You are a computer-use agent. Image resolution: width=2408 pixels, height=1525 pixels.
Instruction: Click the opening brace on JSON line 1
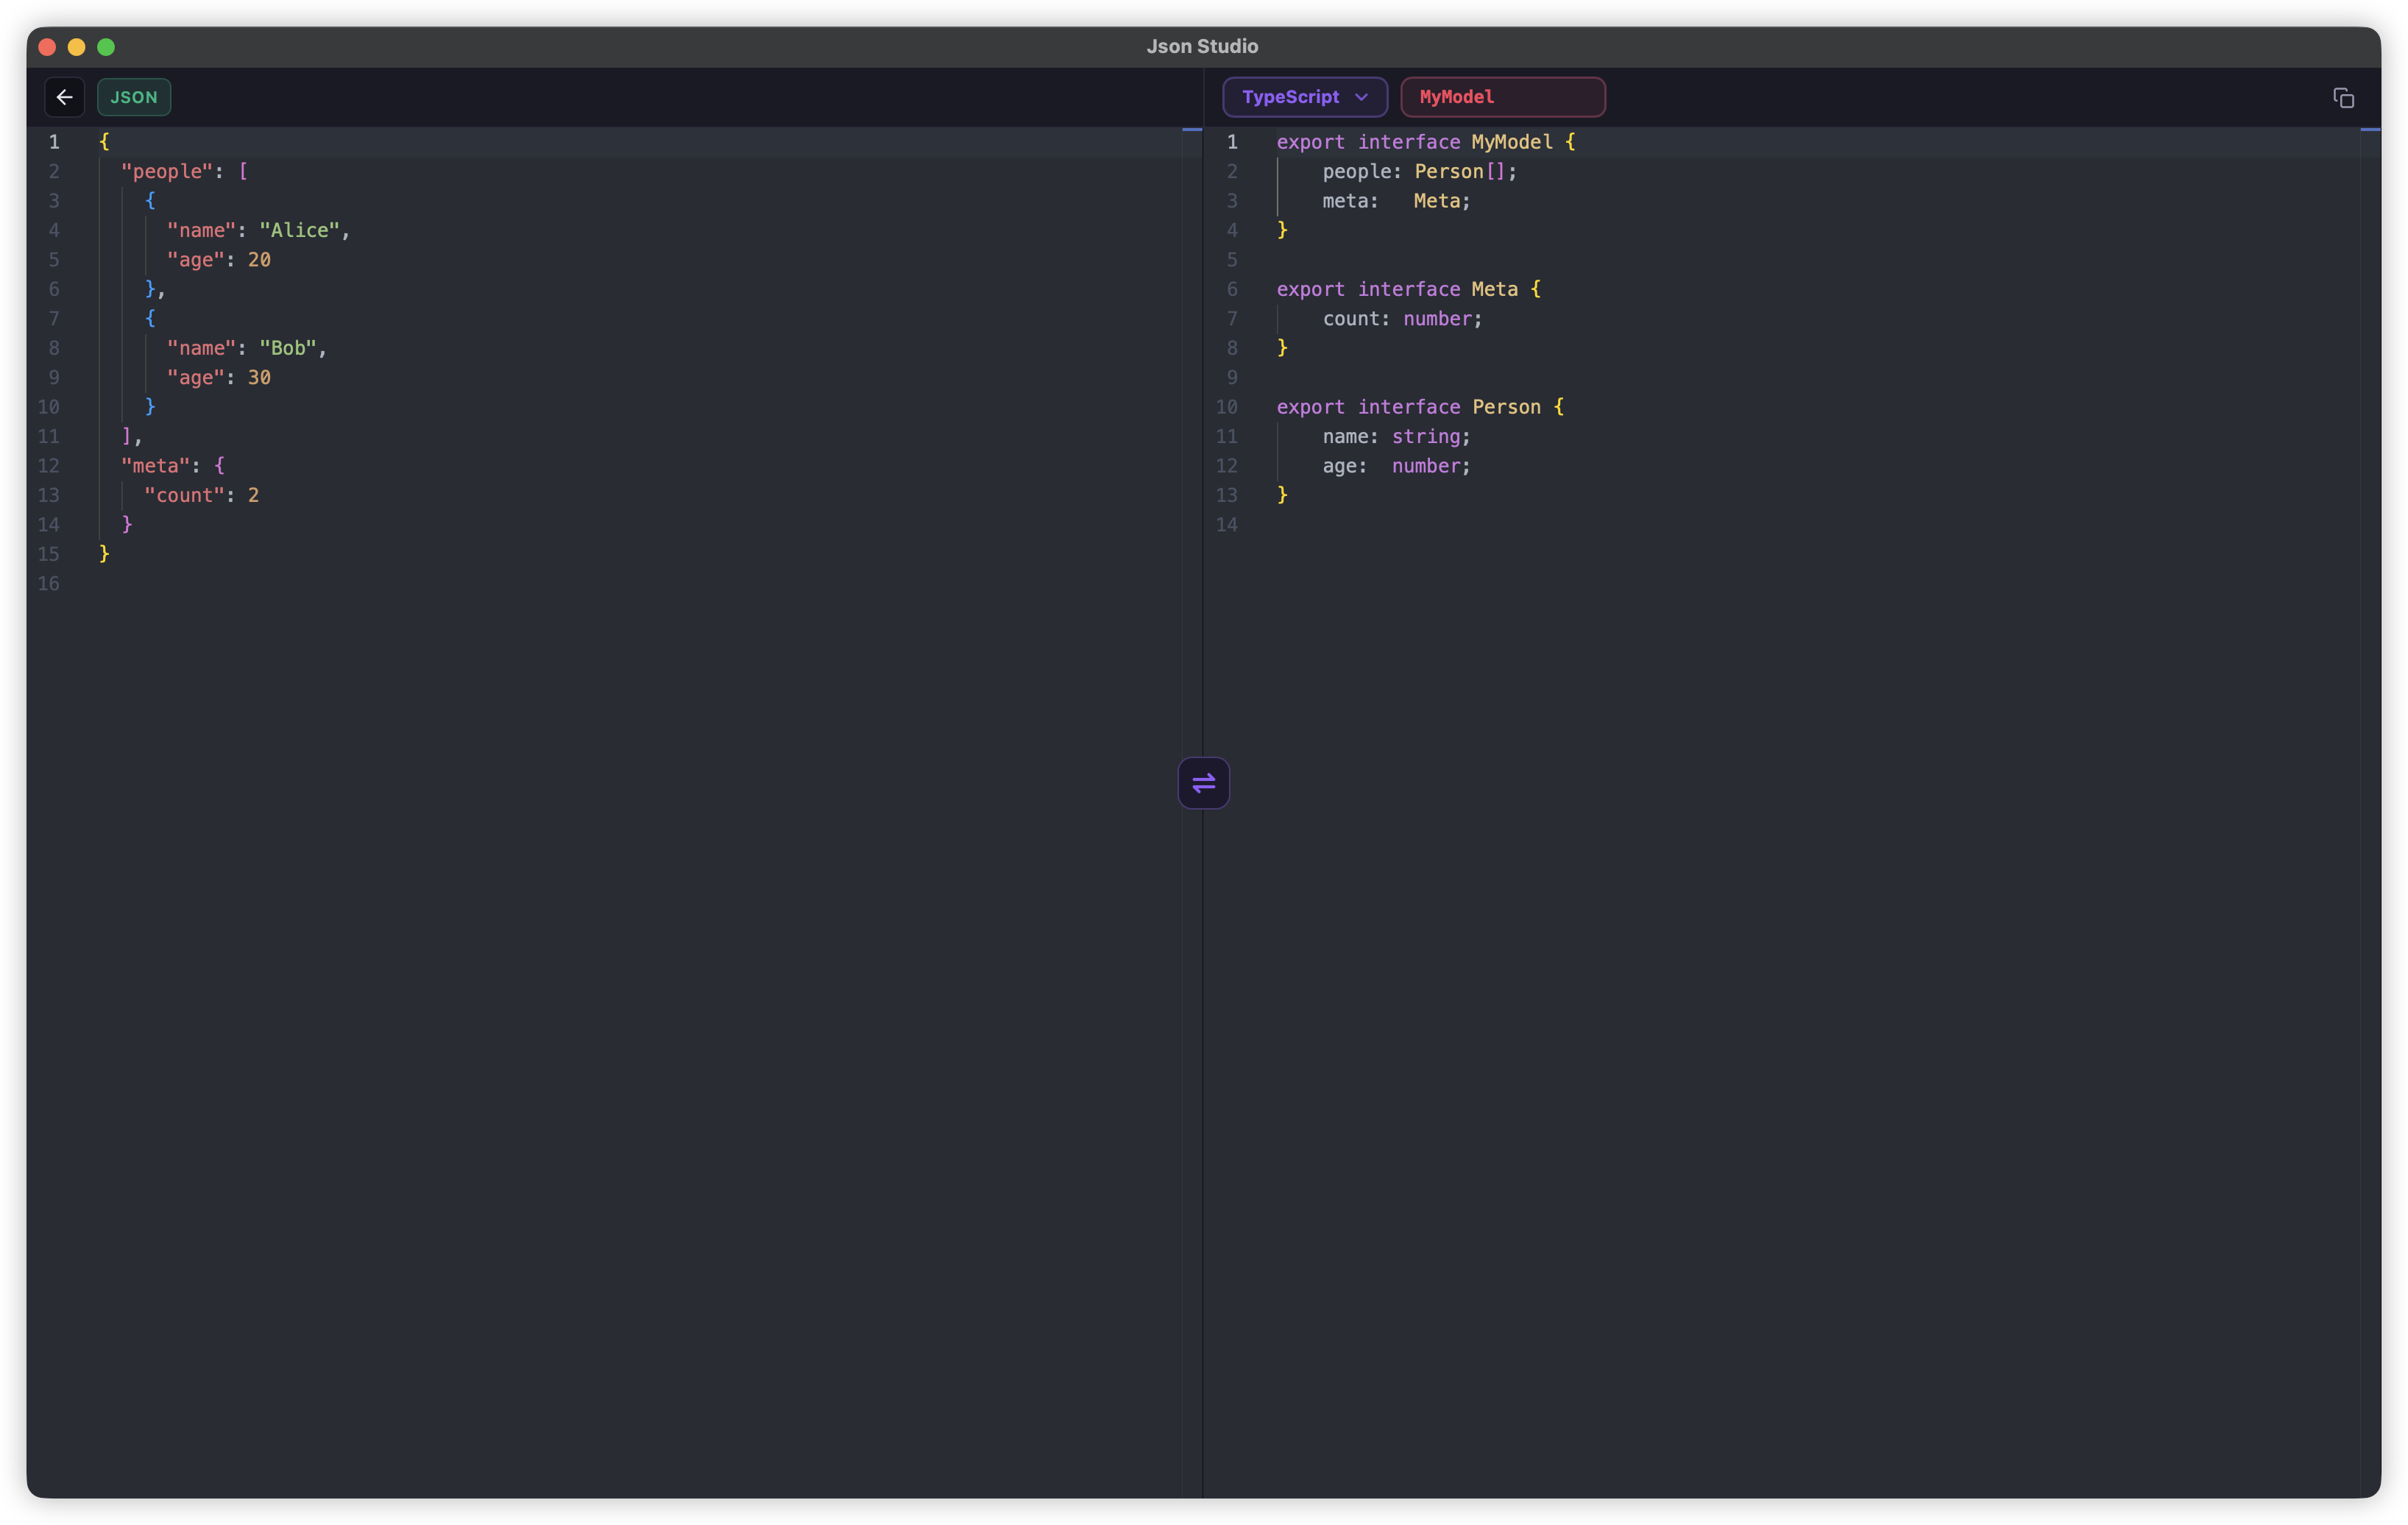coord(104,142)
